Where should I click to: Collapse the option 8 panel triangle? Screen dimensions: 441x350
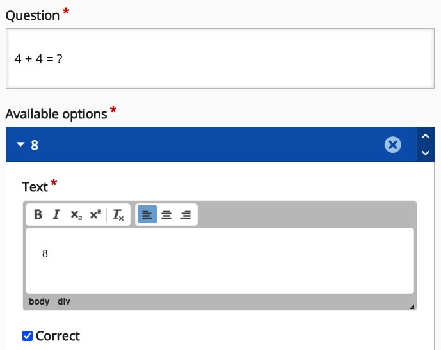pyautogui.click(x=20, y=145)
